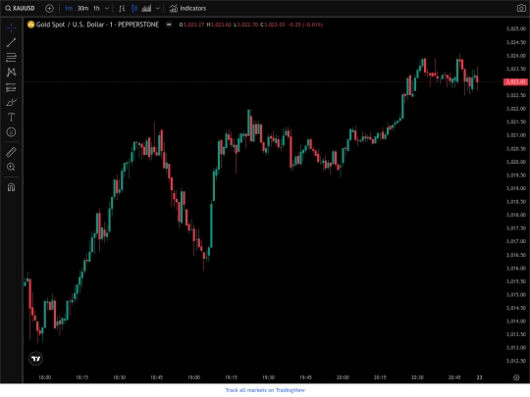The height and width of the screenshot is (397, 530).
Task: Click the 3,020.00 price axis label
Action: [516, 162]
